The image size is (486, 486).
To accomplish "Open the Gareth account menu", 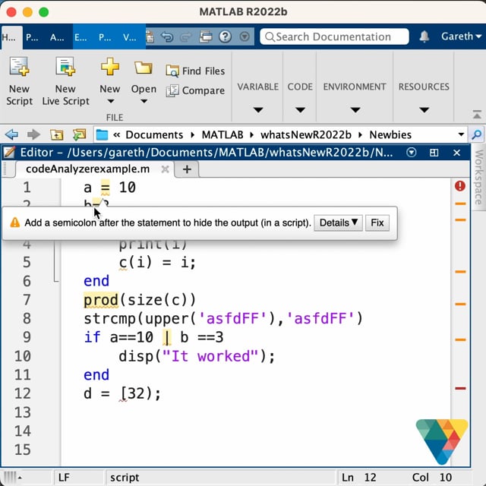I will [461, 36].
